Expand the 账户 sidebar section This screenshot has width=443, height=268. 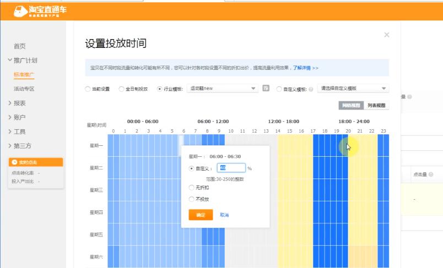coord(10,117)
